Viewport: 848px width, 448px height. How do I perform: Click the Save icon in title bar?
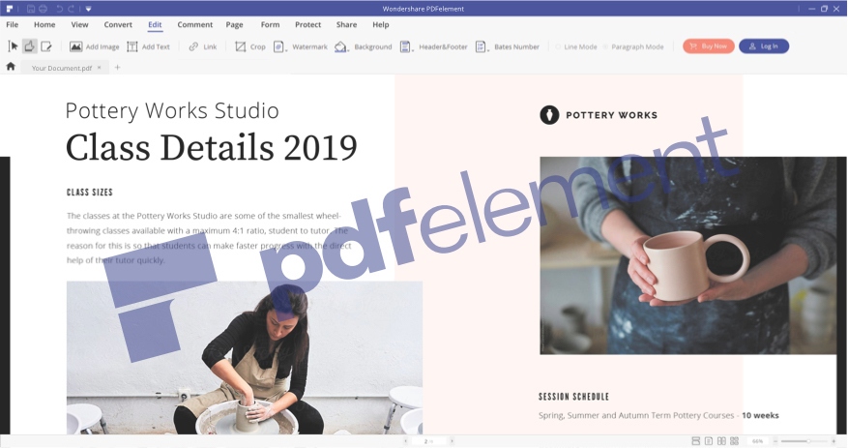tap(31, 9)
